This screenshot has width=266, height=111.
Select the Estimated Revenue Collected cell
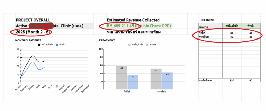[133, 20]
